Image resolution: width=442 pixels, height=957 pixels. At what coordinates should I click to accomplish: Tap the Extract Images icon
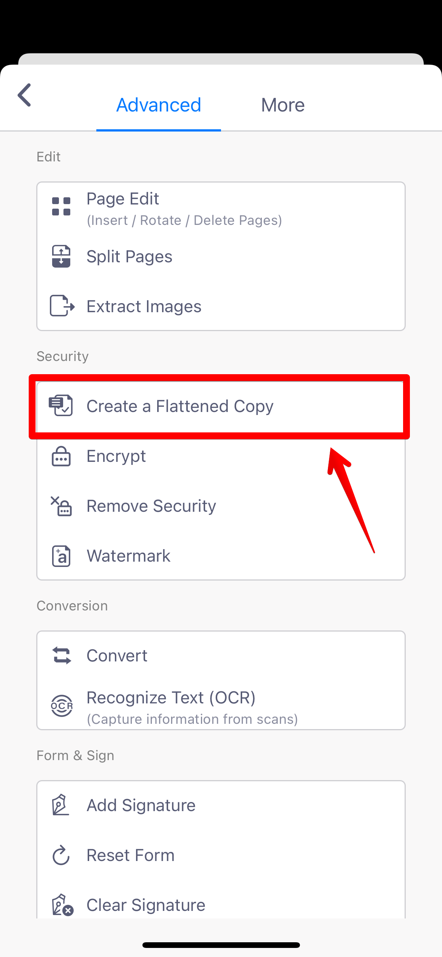[x=62, y=306]
